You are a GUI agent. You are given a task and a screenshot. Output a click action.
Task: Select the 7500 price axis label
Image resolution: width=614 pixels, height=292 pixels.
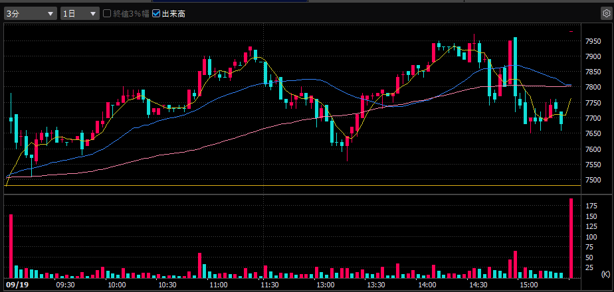coord(593,180)
